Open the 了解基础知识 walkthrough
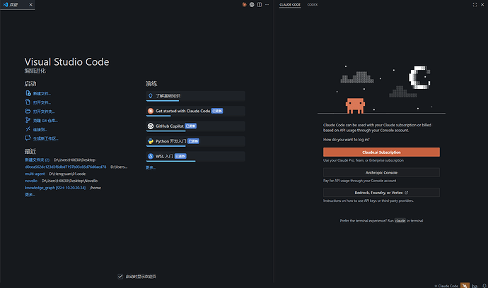 [x=195, y=96]
